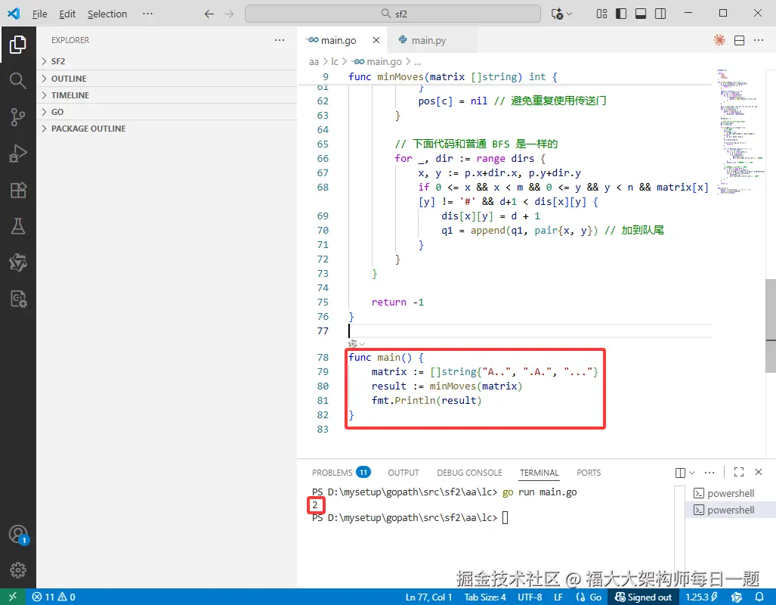Open editor More Actions ellipsis

(759, 40)
